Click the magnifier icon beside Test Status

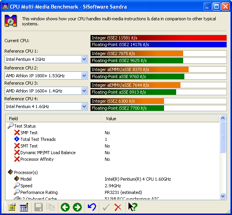11,126
